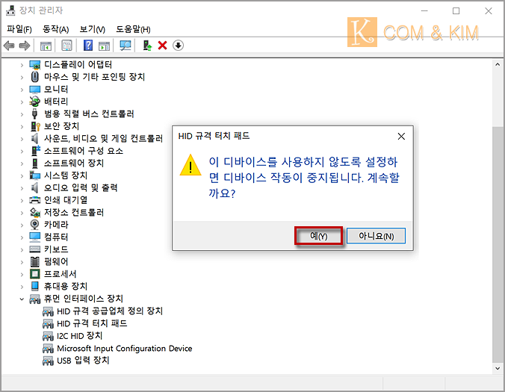Expand the 컴퓨터 category
The image size is (505, 392).
22,237
